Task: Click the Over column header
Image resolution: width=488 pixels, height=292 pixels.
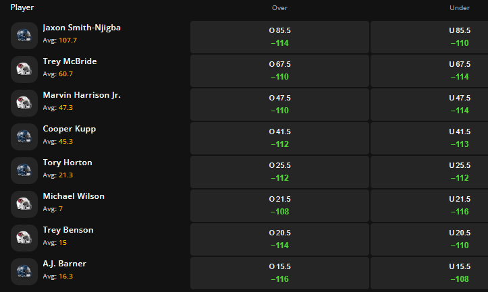Action: 279,8
